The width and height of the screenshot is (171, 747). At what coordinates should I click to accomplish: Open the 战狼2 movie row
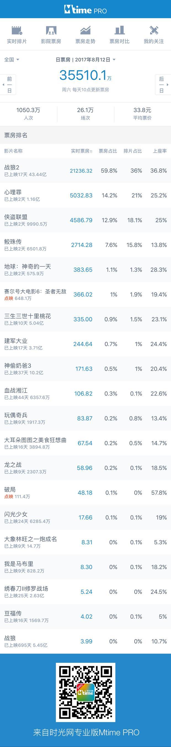click(x=85, y=170)
